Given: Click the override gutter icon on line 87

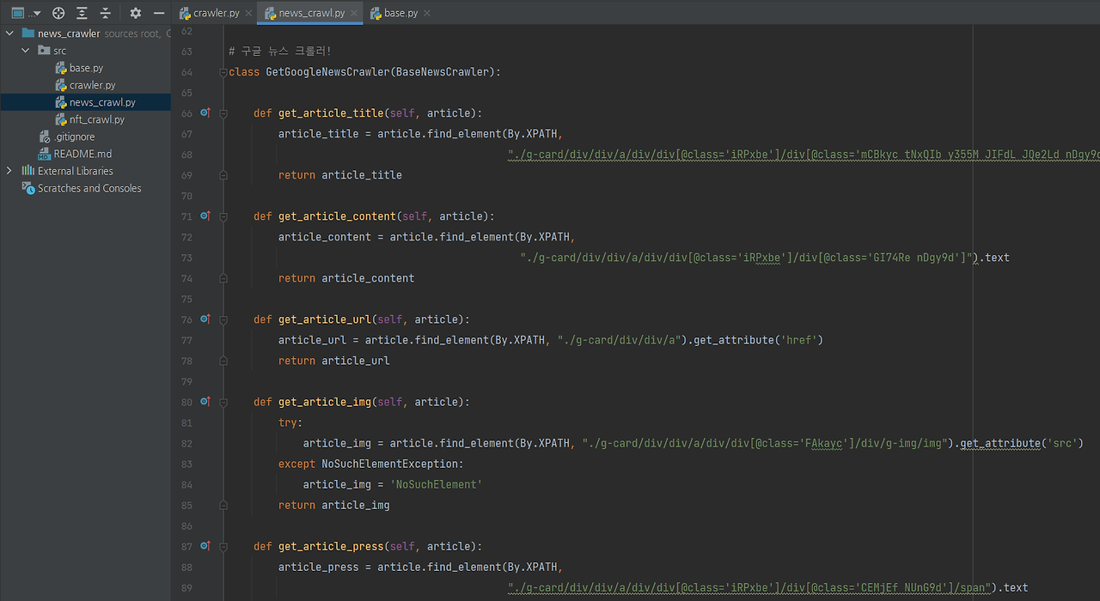Looking at the screenshot, I should (205, 545).
